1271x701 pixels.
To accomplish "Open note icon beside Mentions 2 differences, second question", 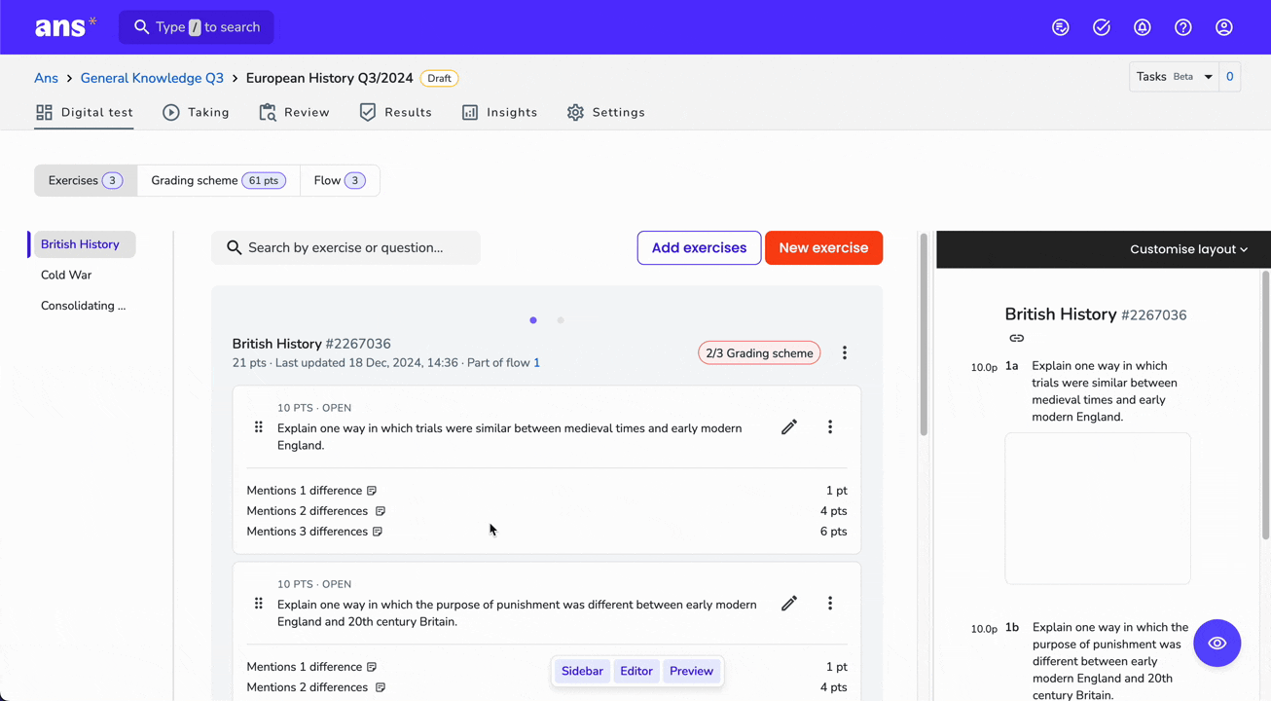I will pyautogui.click(x=381, y=687).
